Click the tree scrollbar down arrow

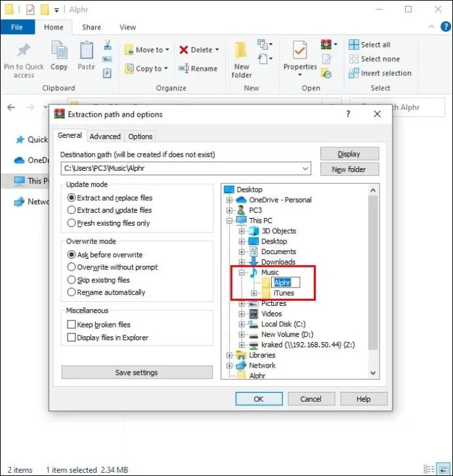click(x=373, y=373)
